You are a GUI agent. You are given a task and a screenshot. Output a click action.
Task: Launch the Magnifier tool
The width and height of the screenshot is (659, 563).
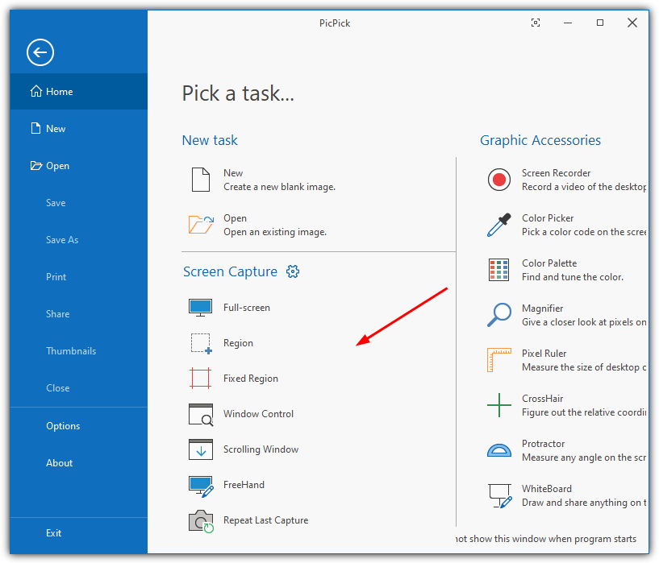pos(566,315)
